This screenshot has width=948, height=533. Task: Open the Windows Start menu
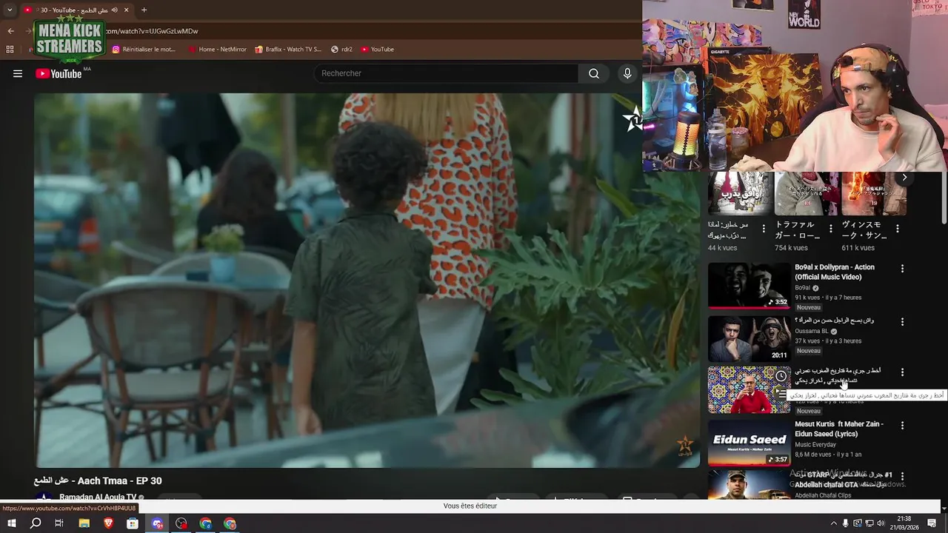pos(11,523)
